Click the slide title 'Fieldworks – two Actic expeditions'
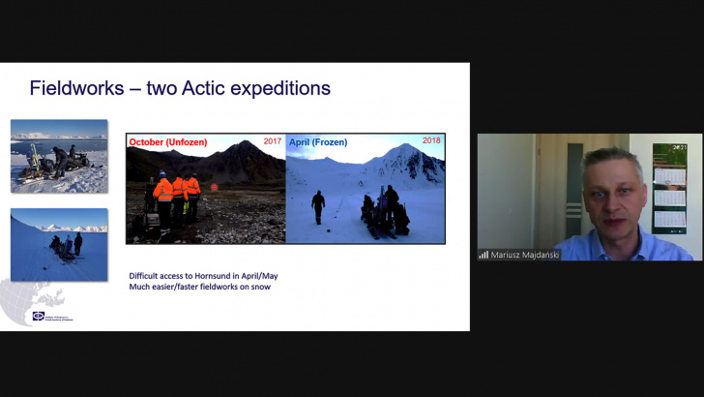704x397 pixels. (180, 88)
